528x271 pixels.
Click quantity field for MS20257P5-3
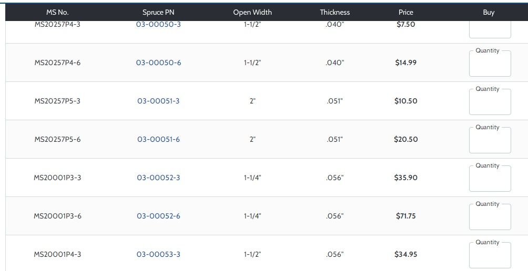point(490,102)
